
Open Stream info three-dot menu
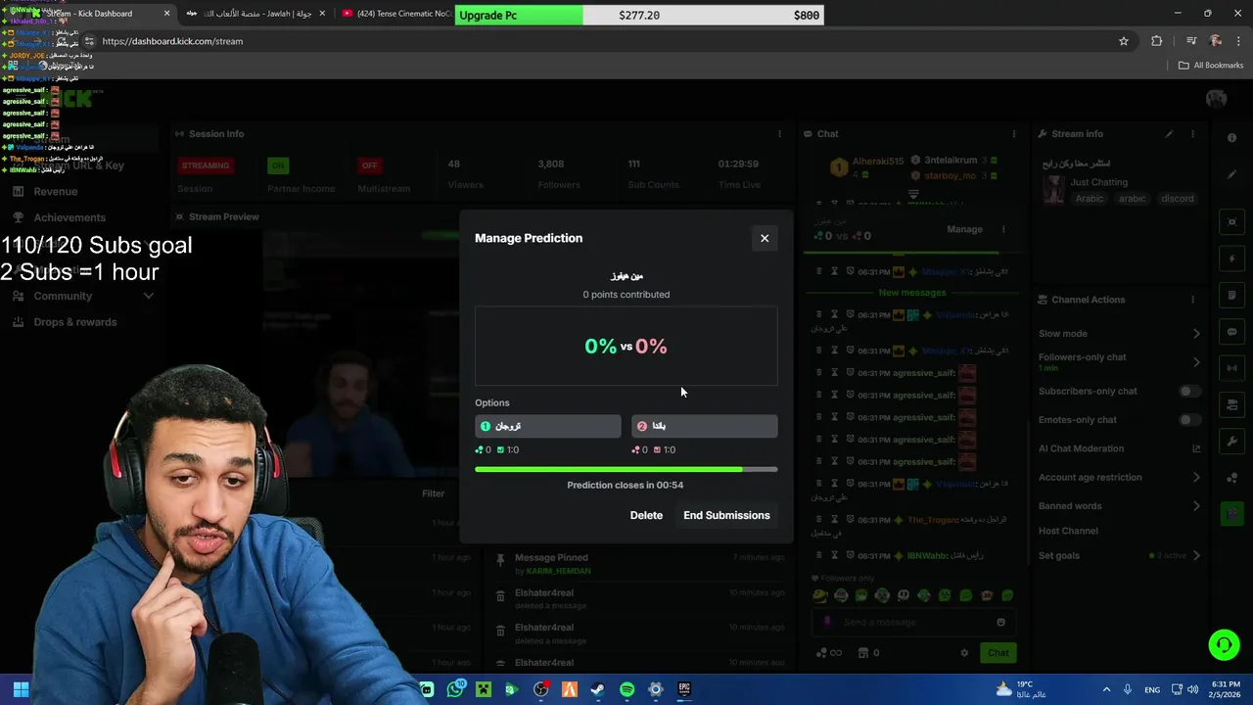tap(1192, 134)
